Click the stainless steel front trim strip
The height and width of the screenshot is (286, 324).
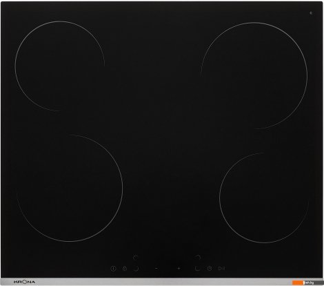[162, 282]
